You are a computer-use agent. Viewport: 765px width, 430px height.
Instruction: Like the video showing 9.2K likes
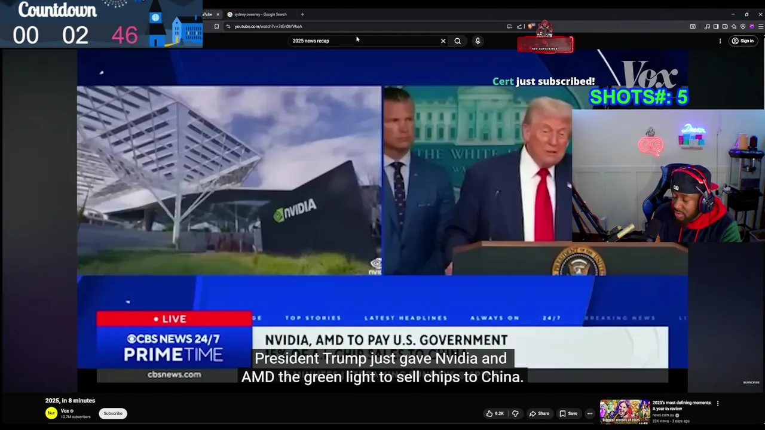pos(495,413)
